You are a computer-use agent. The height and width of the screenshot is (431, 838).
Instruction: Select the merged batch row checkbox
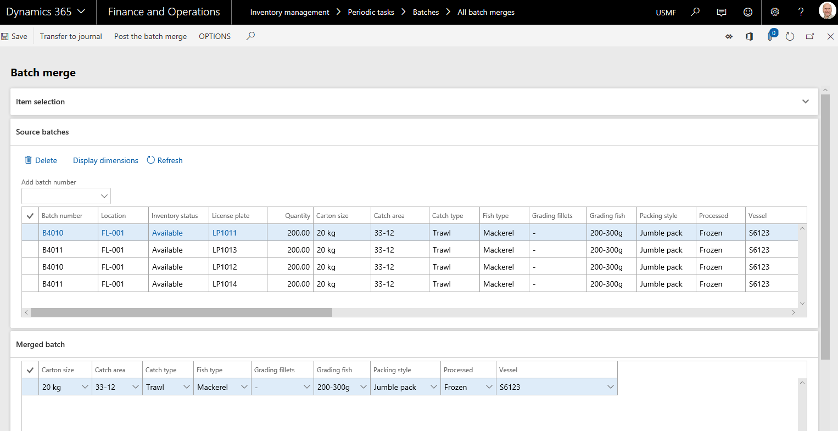[30, 387]
